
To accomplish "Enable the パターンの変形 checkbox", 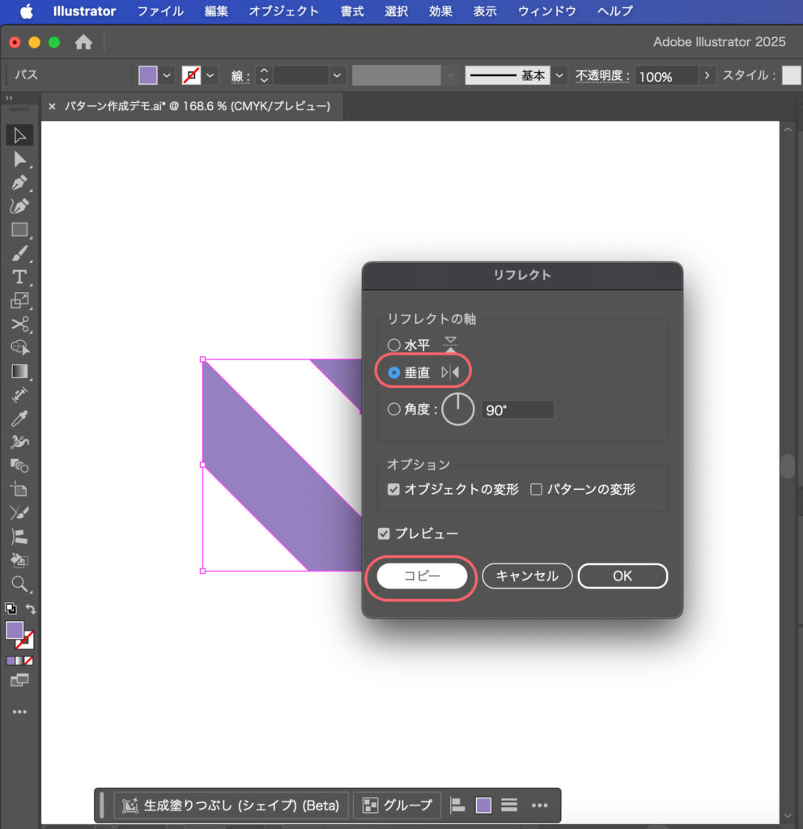I will [536, 489].
